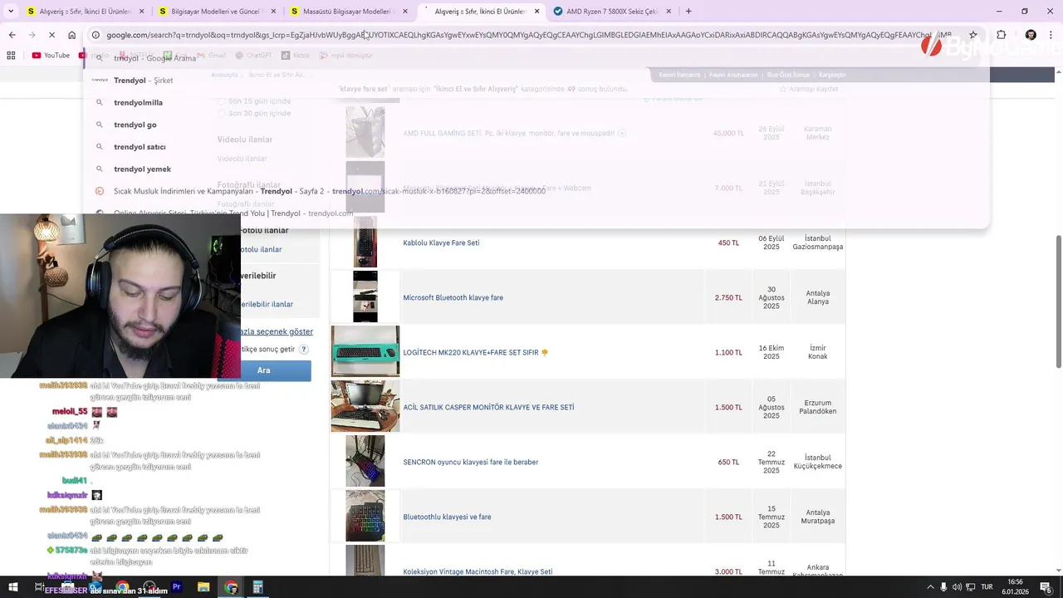Image resolution: width=1063 pixels, height=598 pixels.
Task: Open the network icon in system tray
Action: click(x=970, y=587)
